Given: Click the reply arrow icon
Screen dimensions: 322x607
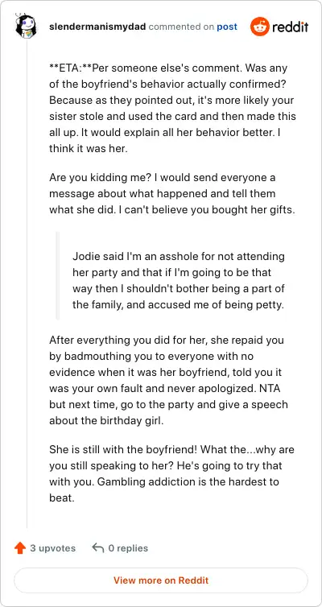Looking at the screenshot, I should click(x=98, y=548).
